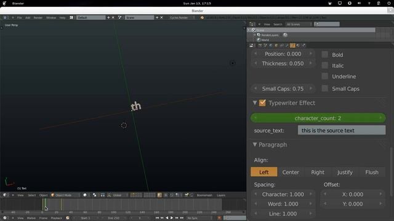The width and height of the screenshot is (394, 221).
Task: Add a new screen layout with plus
Action: coord(108,18)
